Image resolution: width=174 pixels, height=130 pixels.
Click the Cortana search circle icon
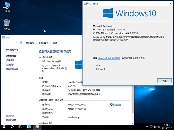12,126
